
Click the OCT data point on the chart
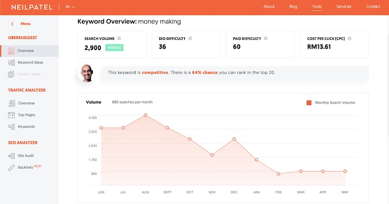(190, 139)
